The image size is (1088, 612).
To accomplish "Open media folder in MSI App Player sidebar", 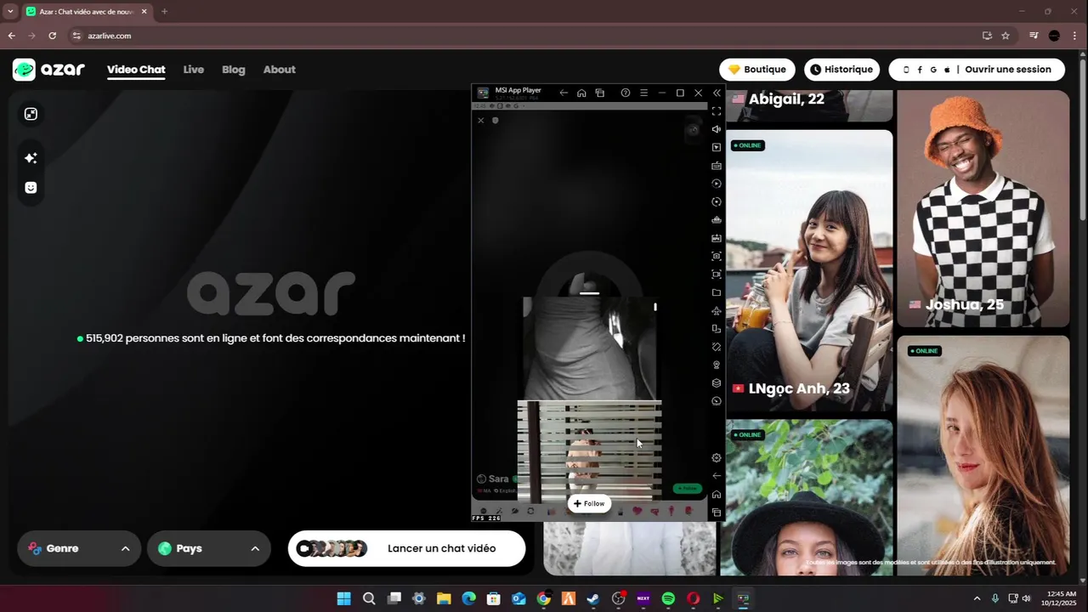I will click(x=717, y=292).
